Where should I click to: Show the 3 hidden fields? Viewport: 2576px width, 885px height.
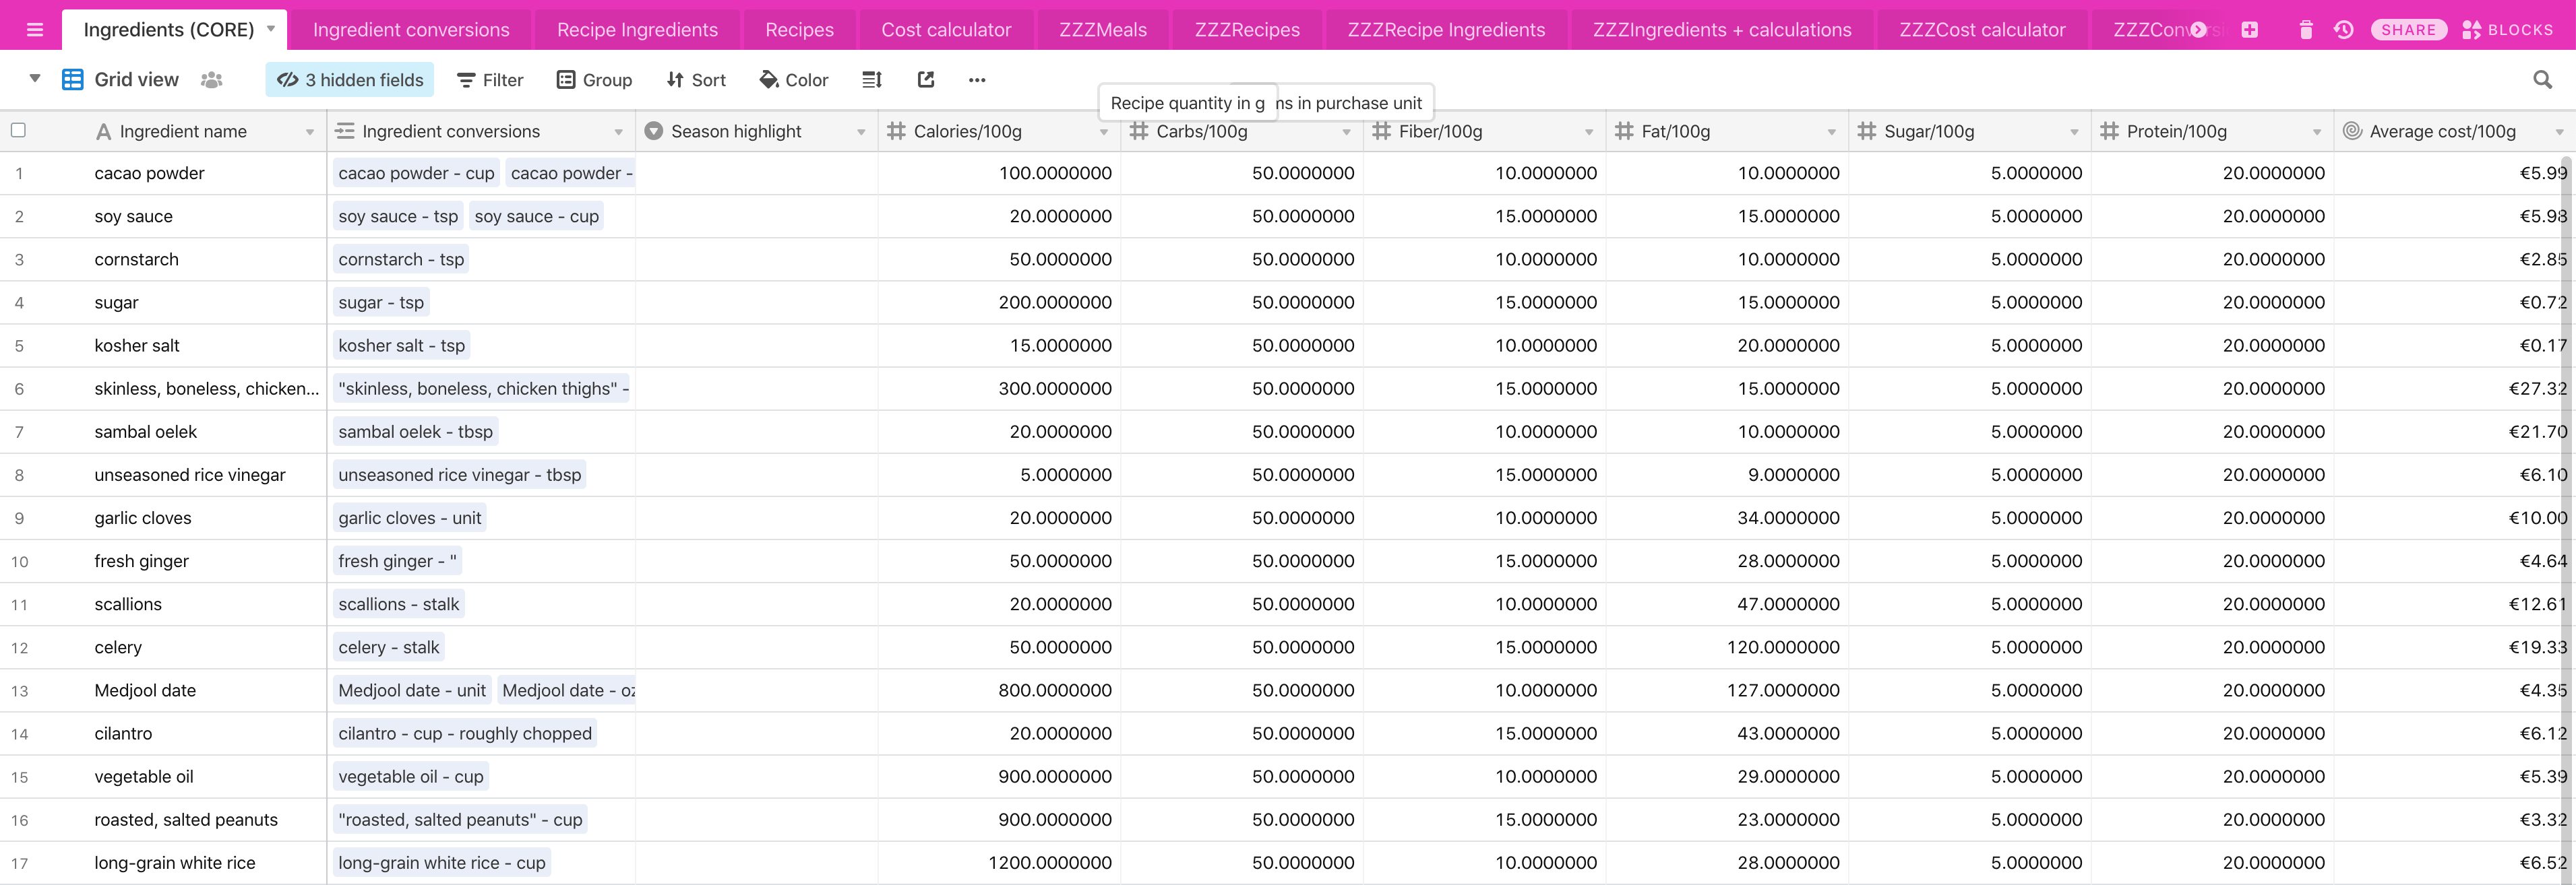350,80
